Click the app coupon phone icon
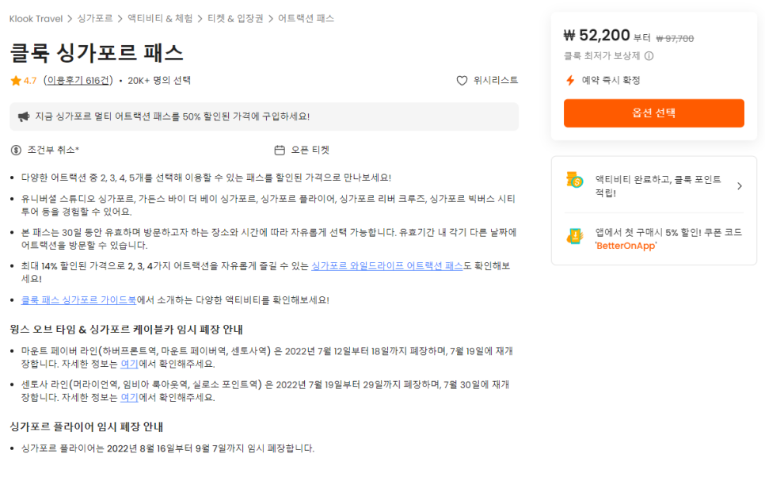 coord(575,237)
